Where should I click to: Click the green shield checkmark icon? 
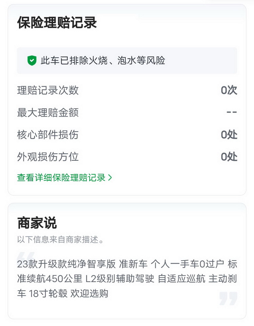32,61
